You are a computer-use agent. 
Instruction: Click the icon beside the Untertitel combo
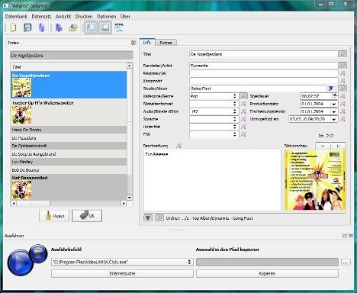point(243,127)
